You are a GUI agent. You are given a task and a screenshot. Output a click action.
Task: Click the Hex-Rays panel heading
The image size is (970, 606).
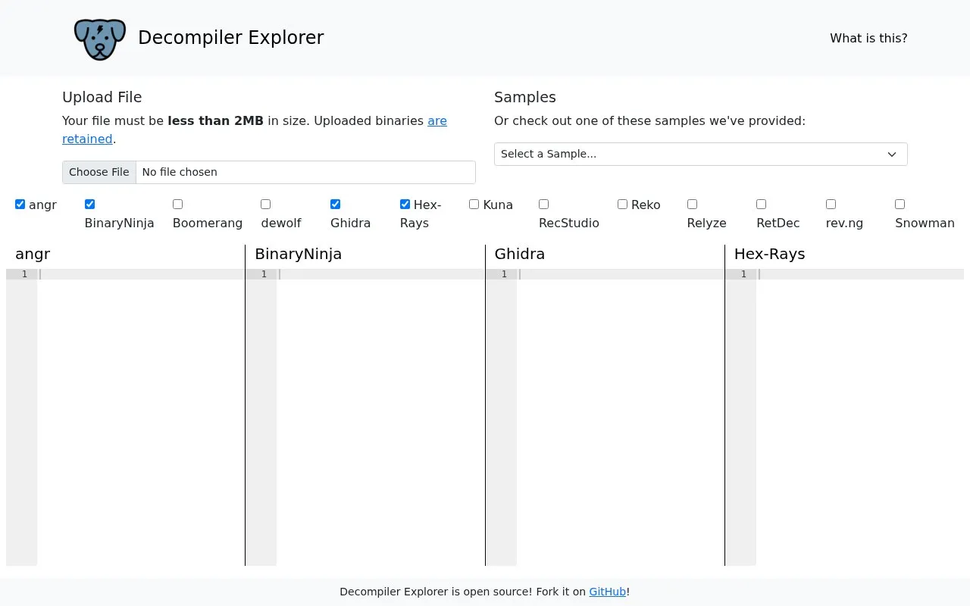click(x=769, y=254)
